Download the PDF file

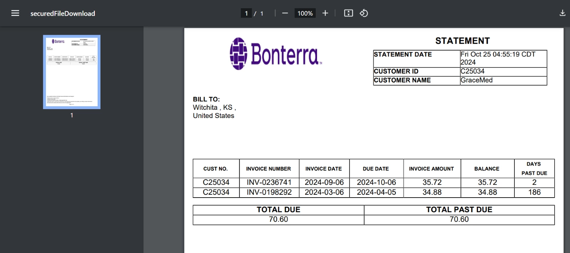pyautogui.click(x=563, y=13)
